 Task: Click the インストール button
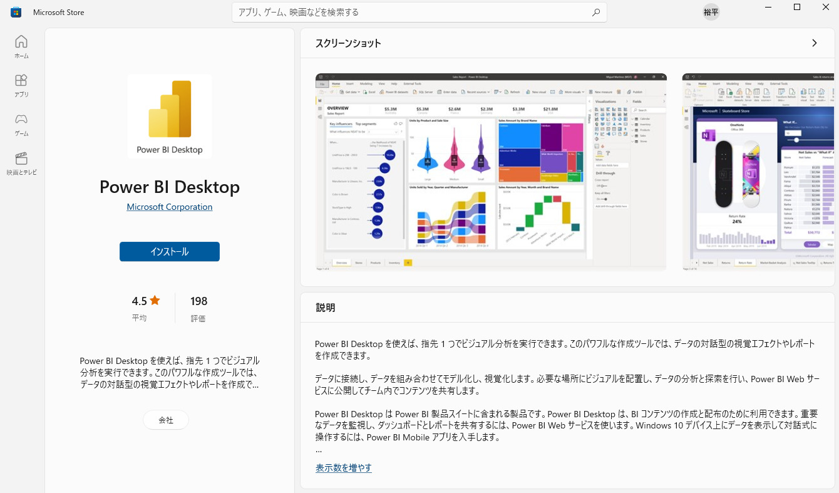click(170, 251)
